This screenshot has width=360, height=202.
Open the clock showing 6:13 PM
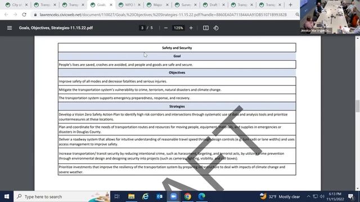click(335, 196)
